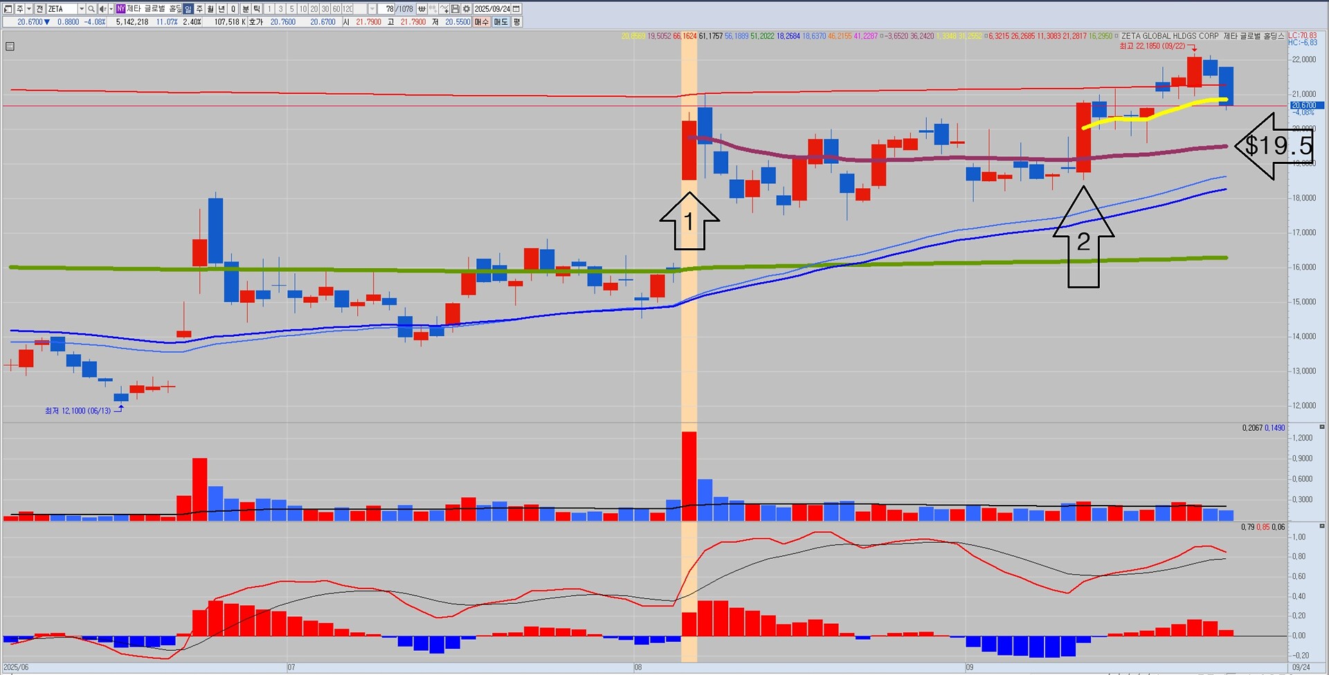Click the magnifier symbol search icon
Screen dimensions: 1329x675
point(91,9)
